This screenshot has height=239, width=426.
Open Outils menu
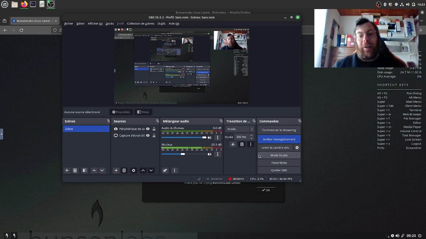click(x=161, y=24)
